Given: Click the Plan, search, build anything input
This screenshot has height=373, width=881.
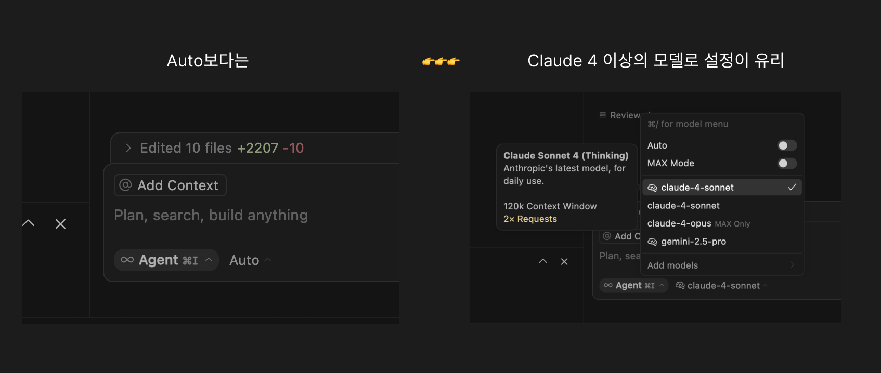Looking at the screenshot, I should [211, 215].
